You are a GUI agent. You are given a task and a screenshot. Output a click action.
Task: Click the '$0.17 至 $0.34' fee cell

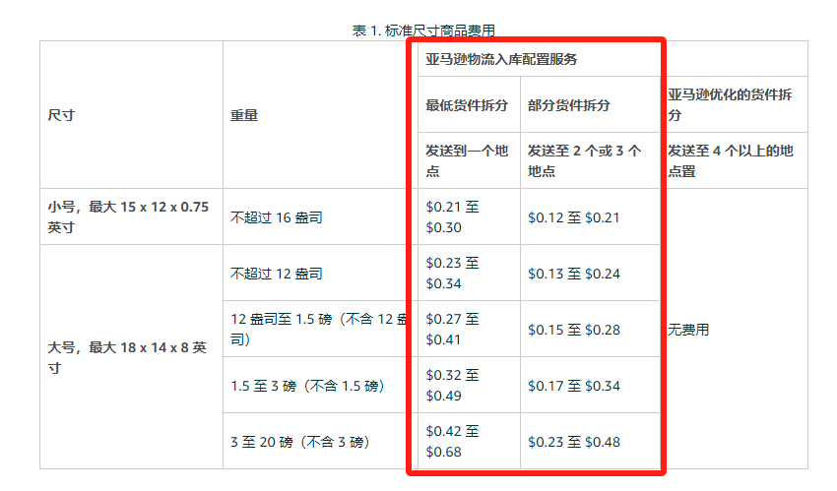(x=591, y=385)
